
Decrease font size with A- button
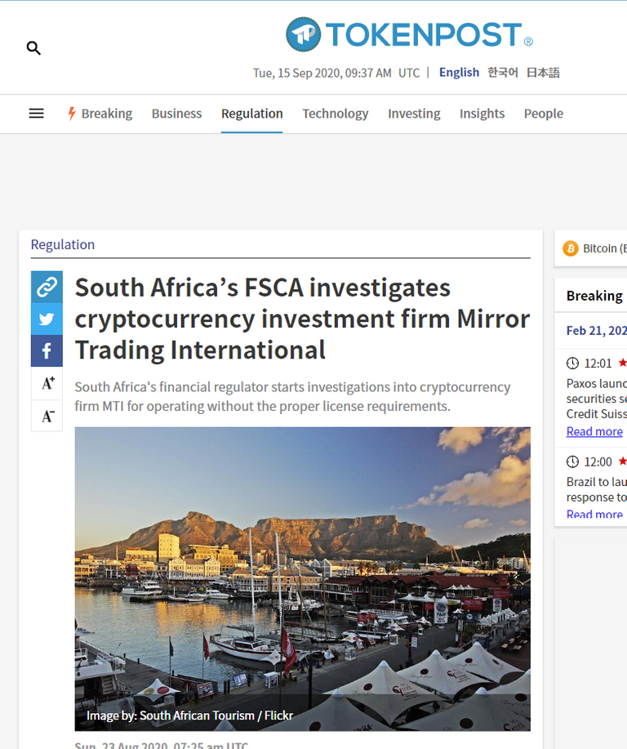(47, 416)
